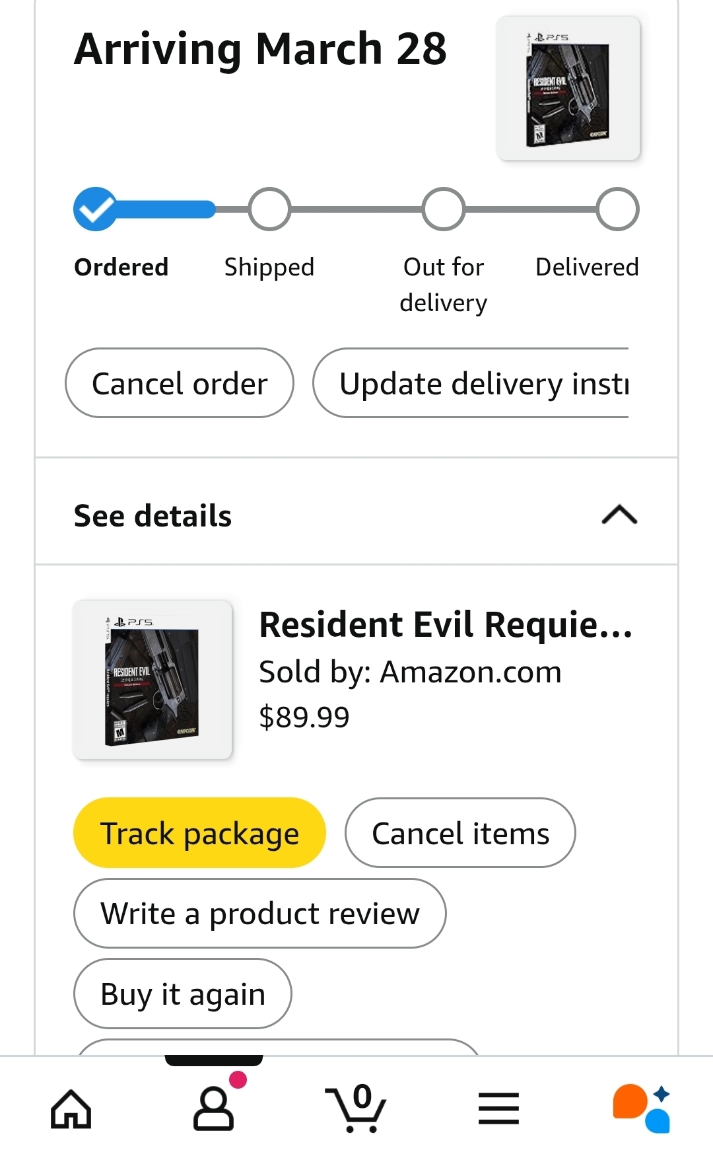Screen dimensions: 713x1162
Task: Open the account profile icon
Action: [213, 1108]
